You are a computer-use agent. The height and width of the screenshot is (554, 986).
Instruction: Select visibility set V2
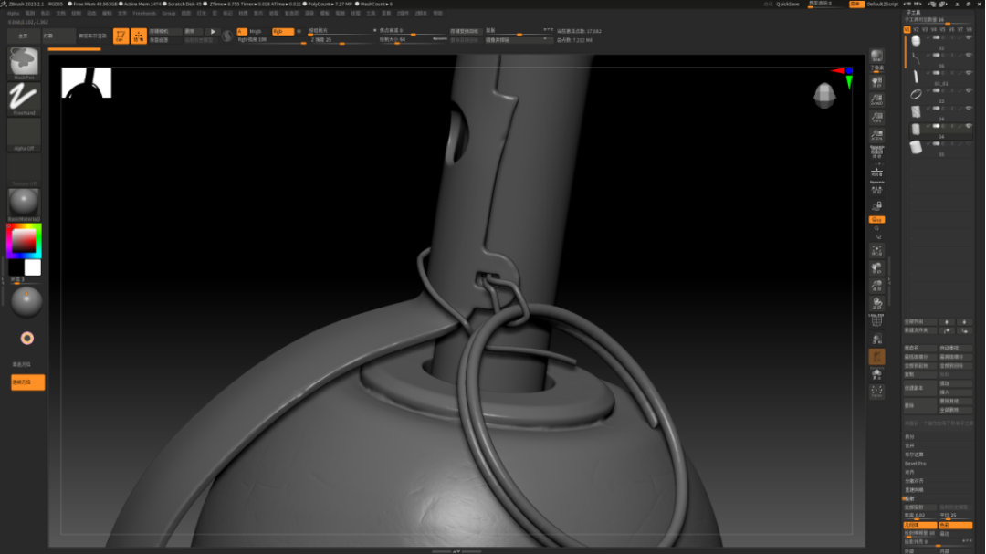point(916,29)
